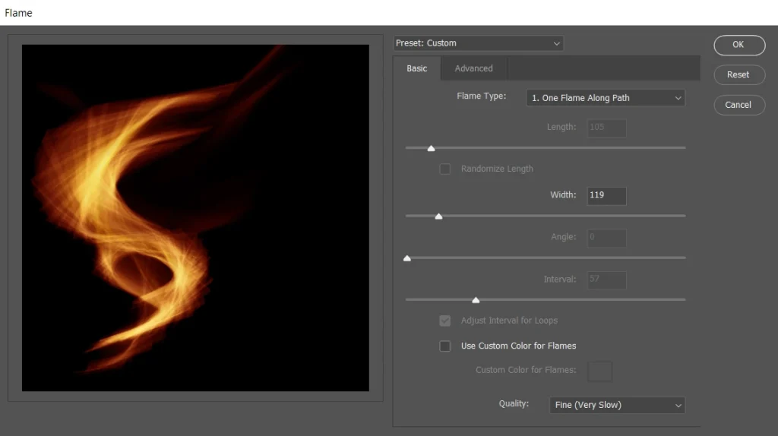
Task: Enable Use Custom Color for Flames
Action: (x=445, y=346)
